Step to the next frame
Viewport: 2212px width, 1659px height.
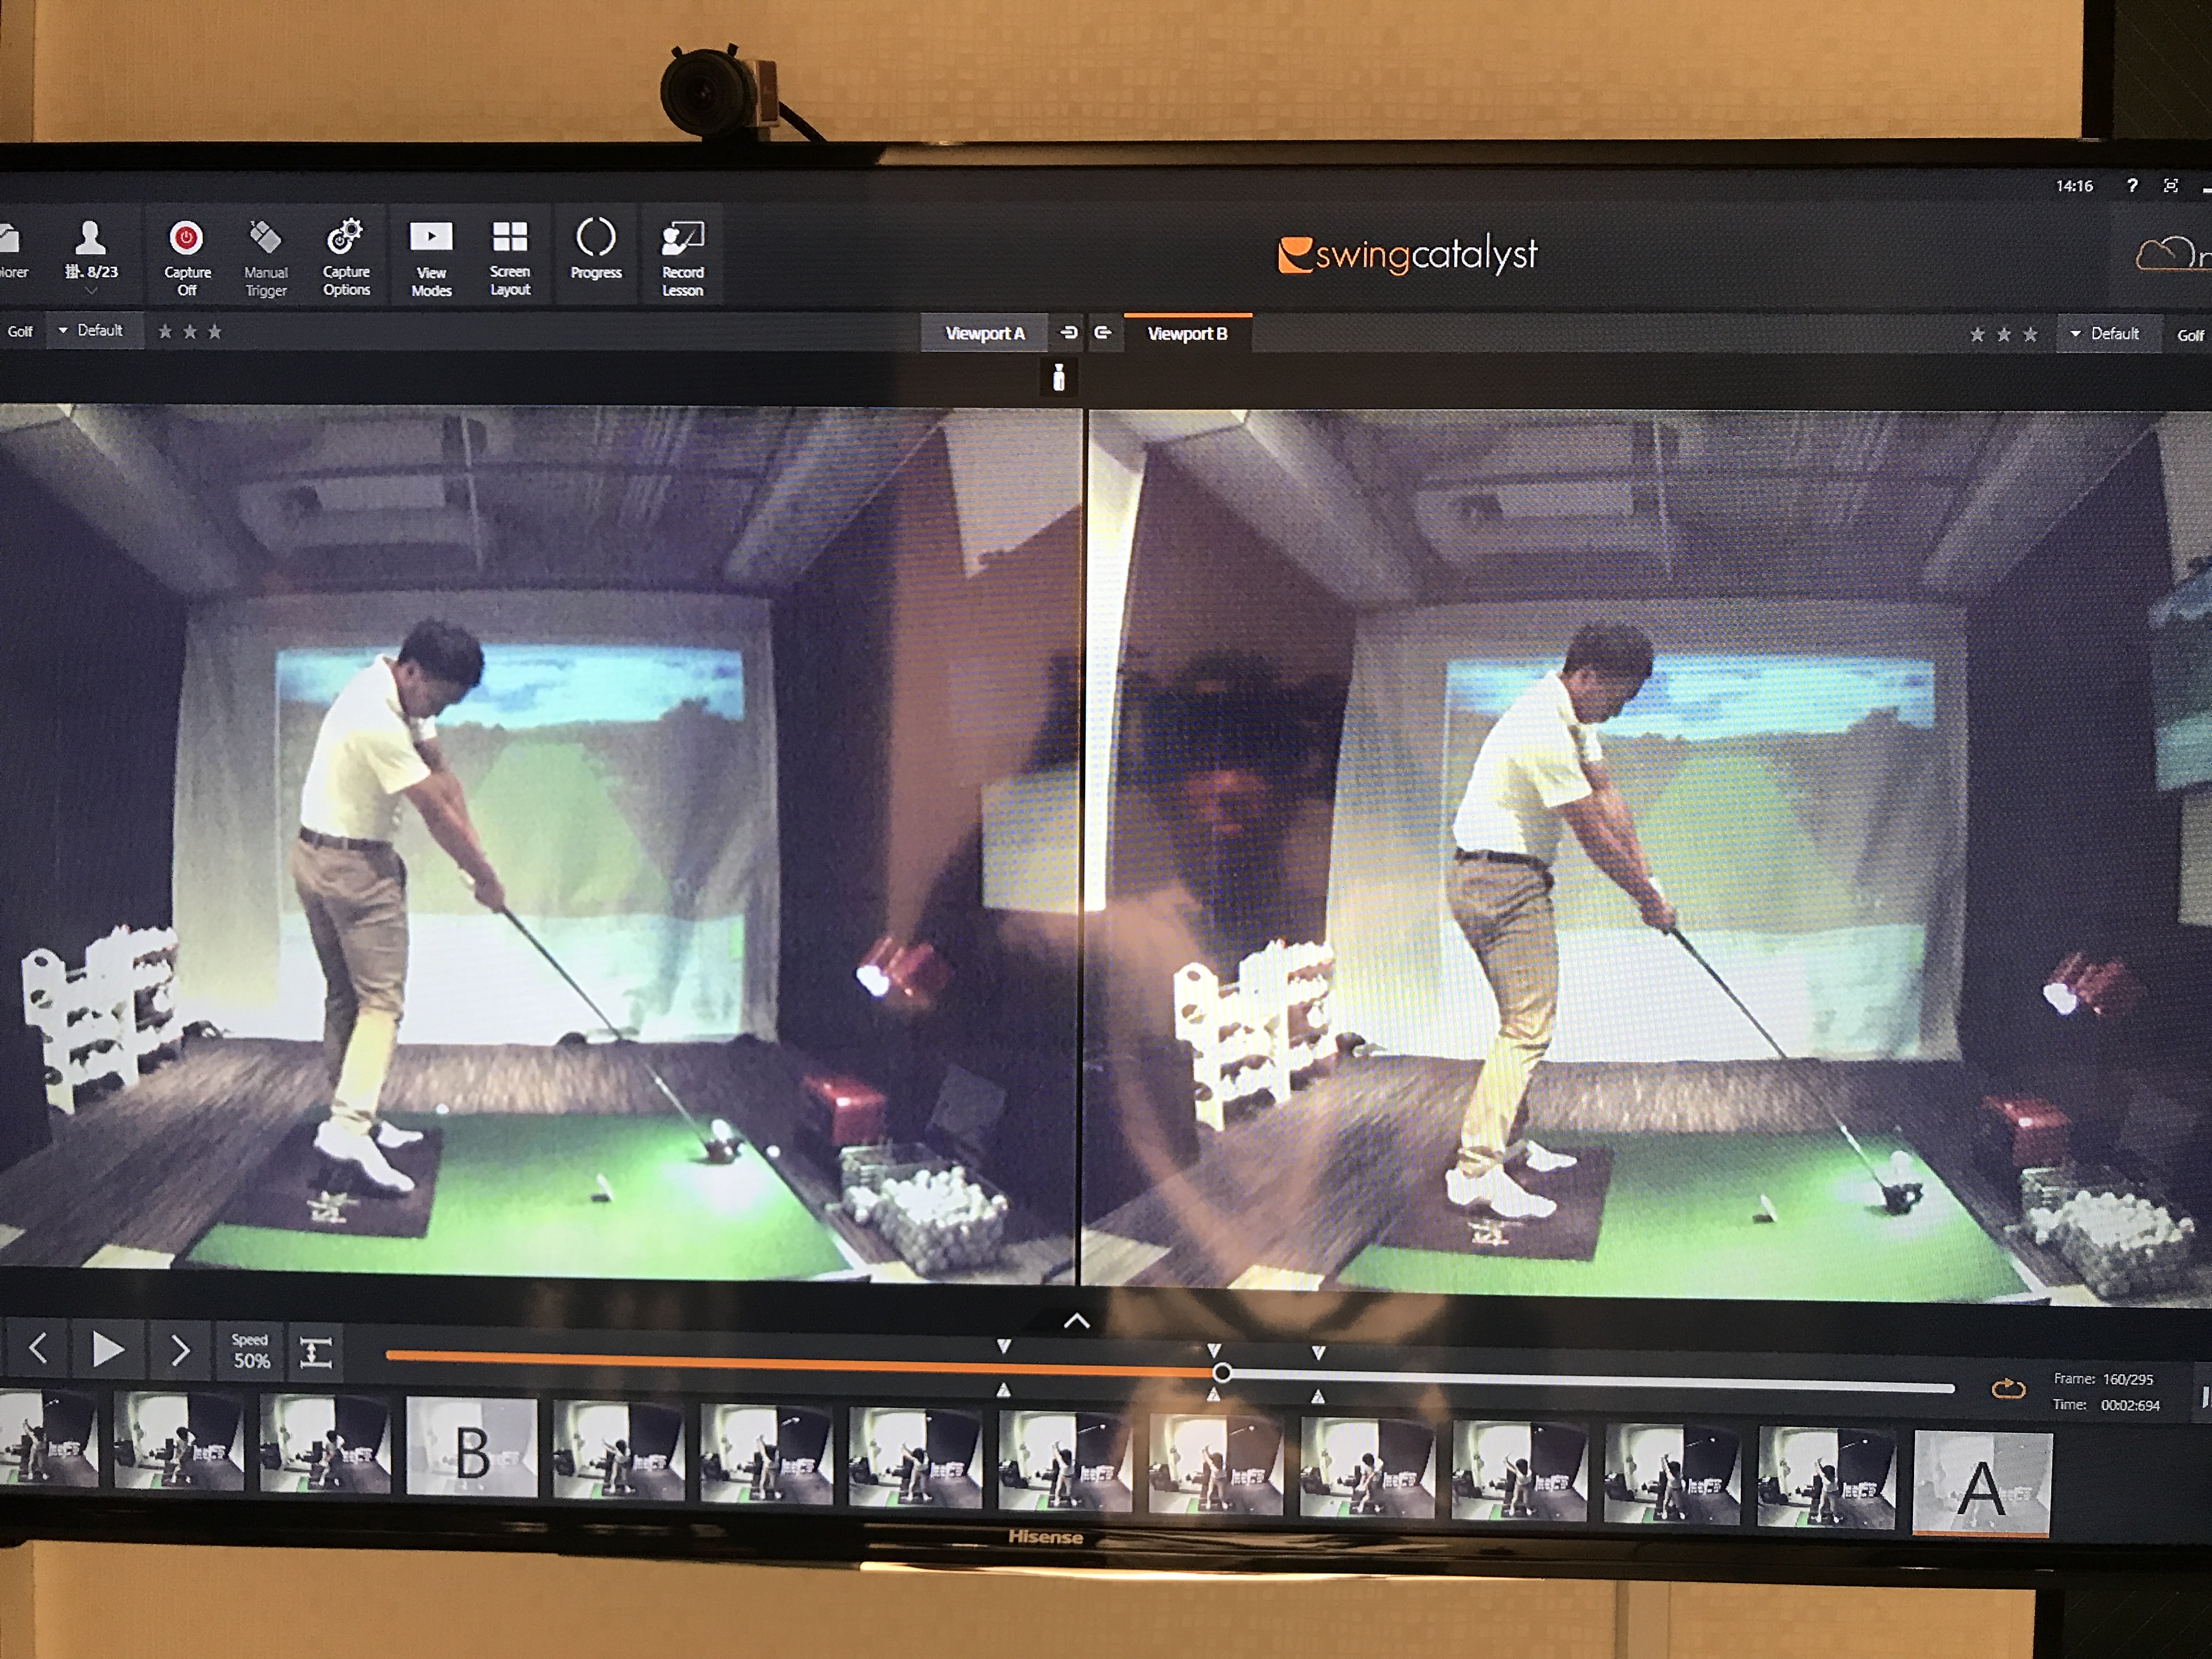[x=180, y=1351]
